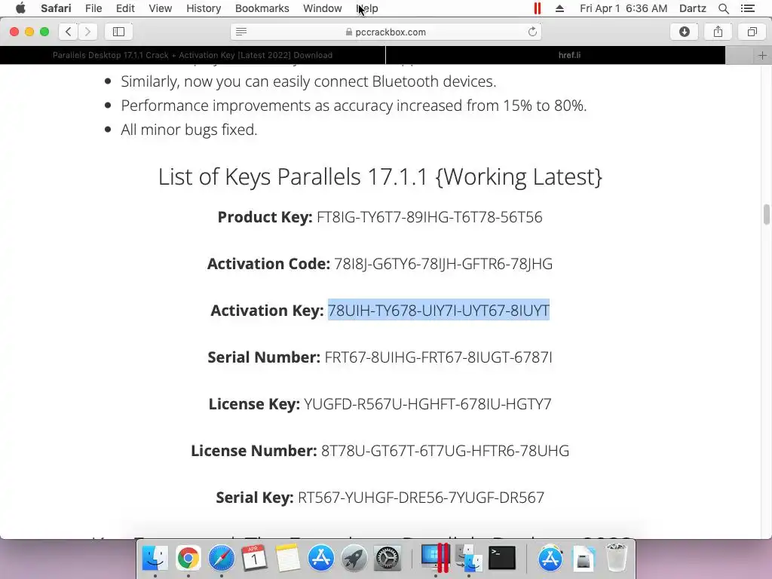Click Activation Code 78I8J-G6TY6-78IJH-GFTR6-78JHG
The width and height of the screenshot is (772, 579).
pyautogui.click(x=380, y=264)
